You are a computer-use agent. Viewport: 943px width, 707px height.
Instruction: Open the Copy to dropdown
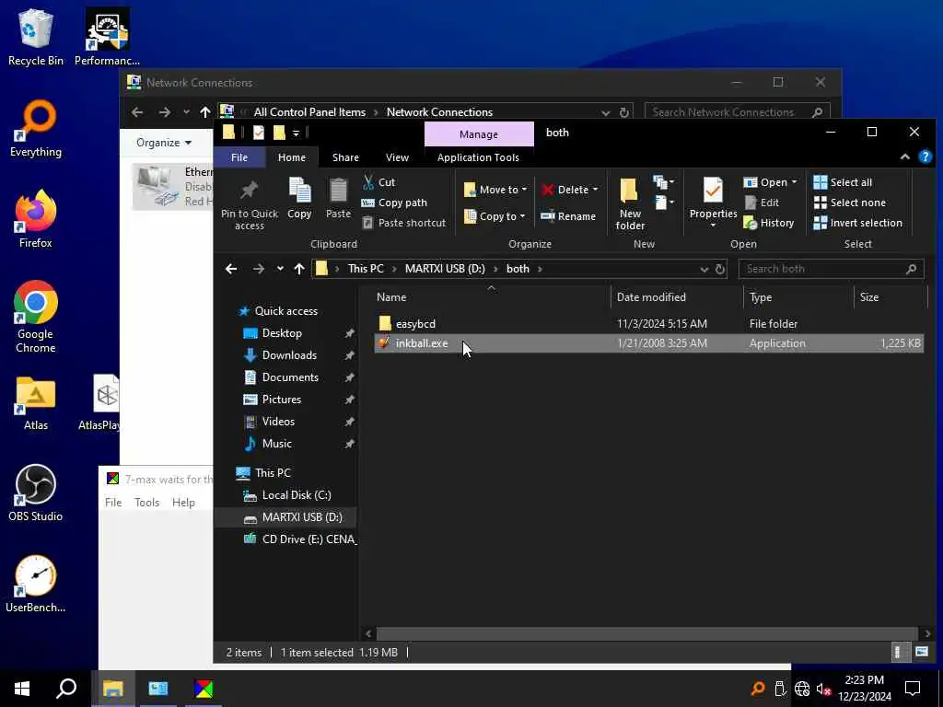coord(495,215)
